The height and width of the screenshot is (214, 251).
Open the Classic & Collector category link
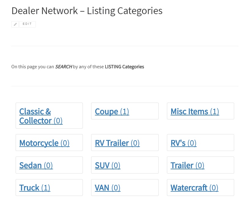tap(35, 116)
